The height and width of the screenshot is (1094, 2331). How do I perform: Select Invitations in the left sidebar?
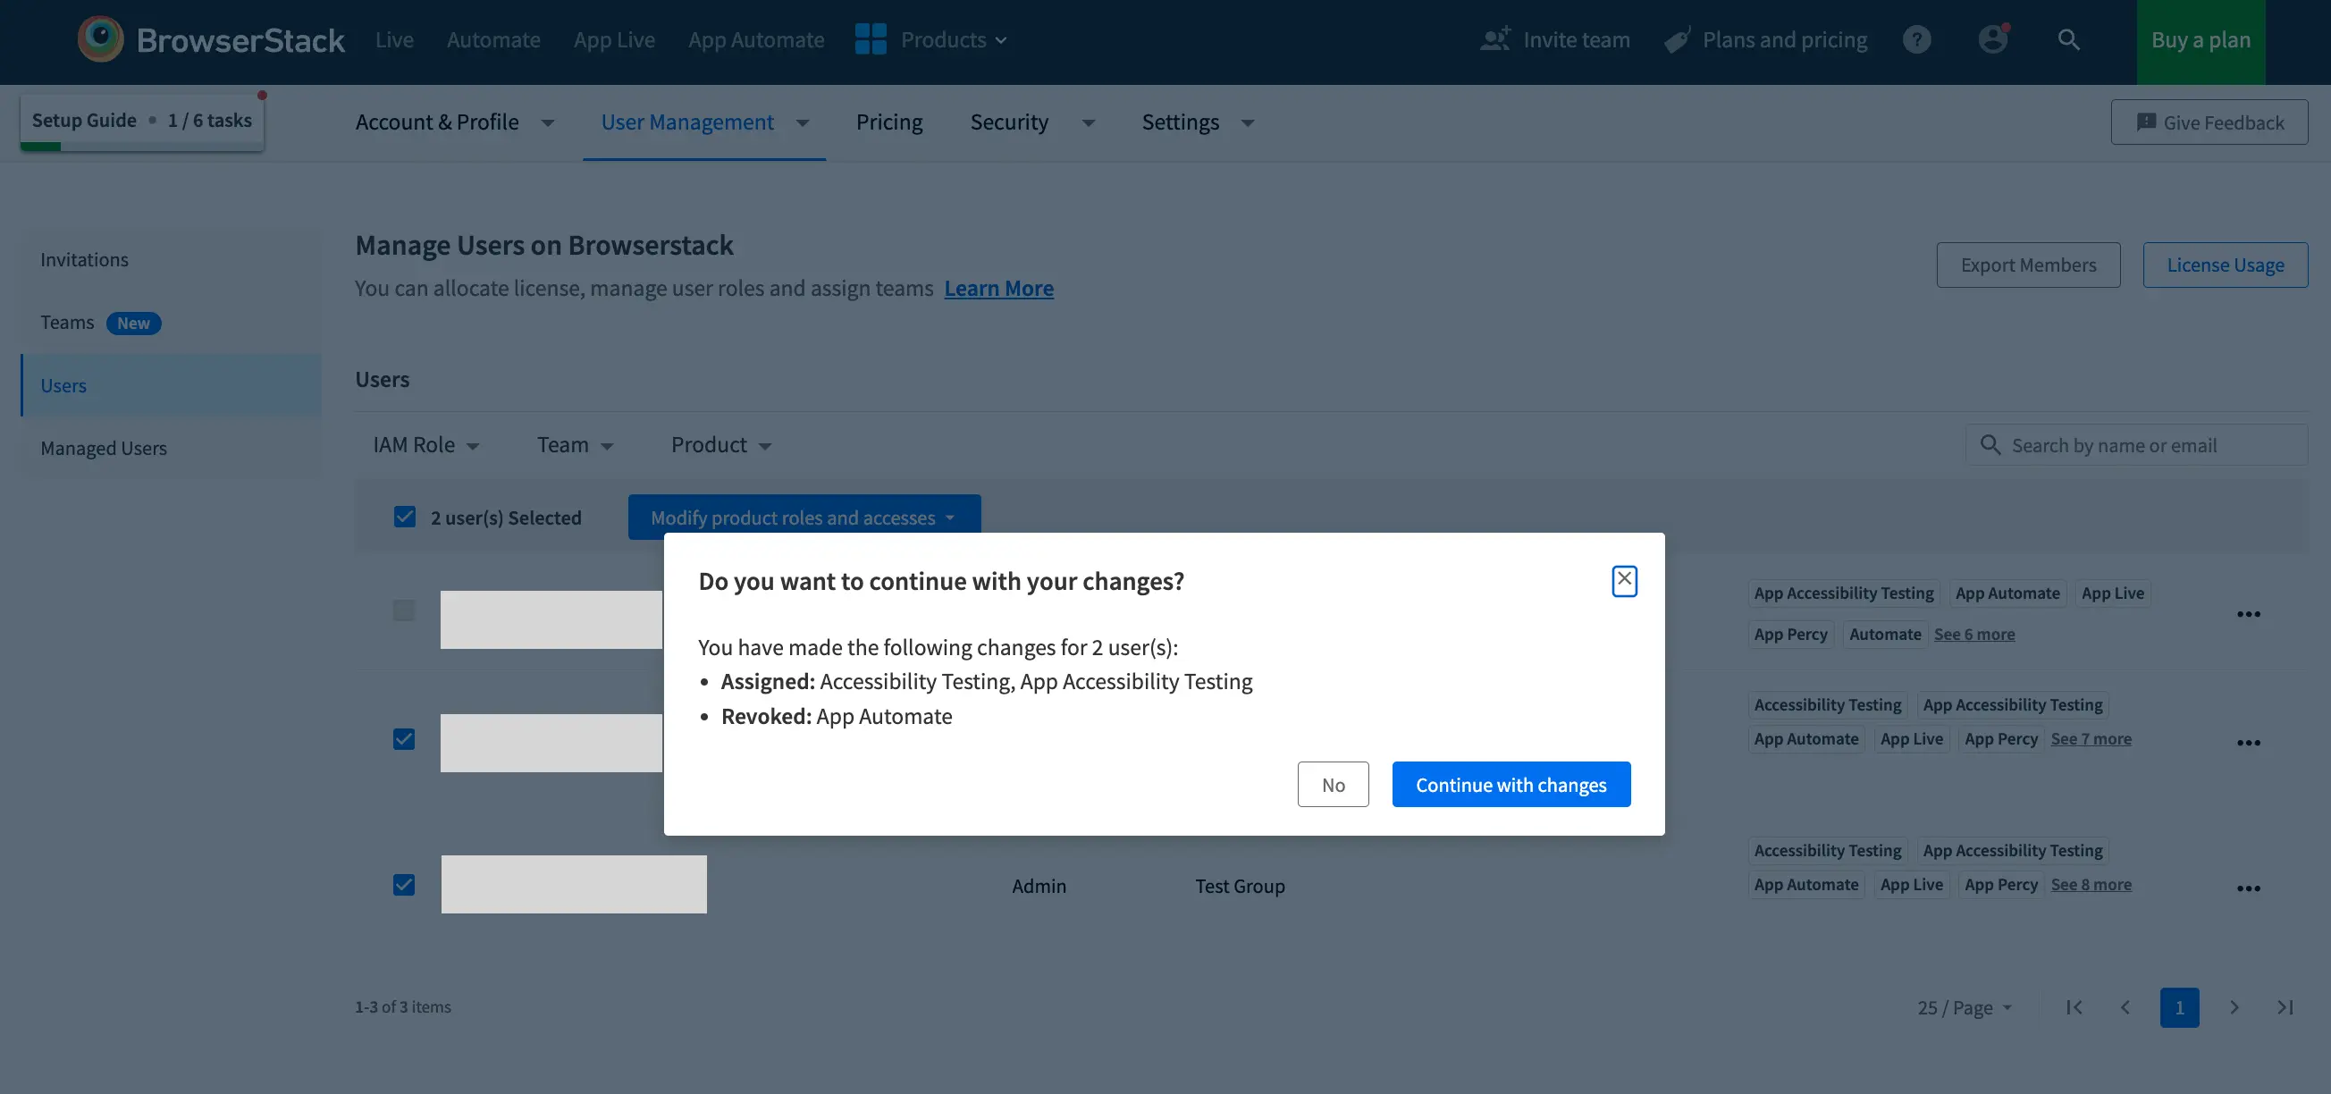click(x=84, y=260)
